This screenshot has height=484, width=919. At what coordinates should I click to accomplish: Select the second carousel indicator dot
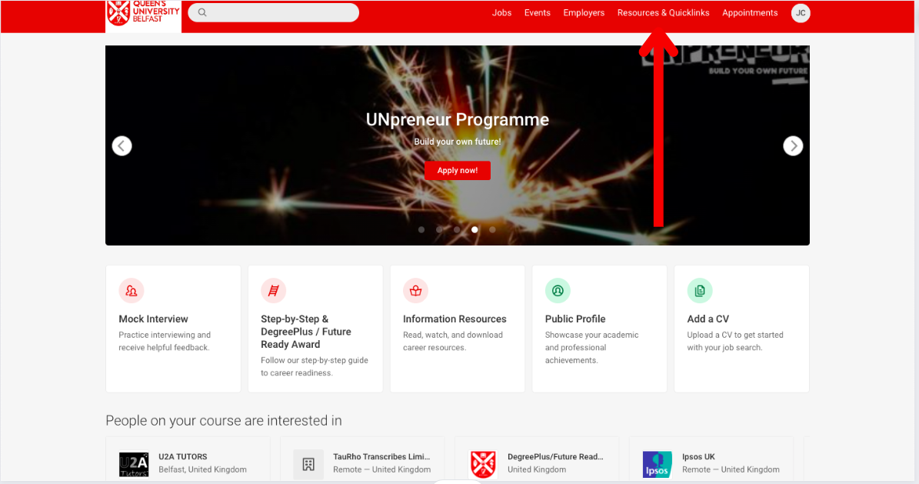click(x=439, y=229)
